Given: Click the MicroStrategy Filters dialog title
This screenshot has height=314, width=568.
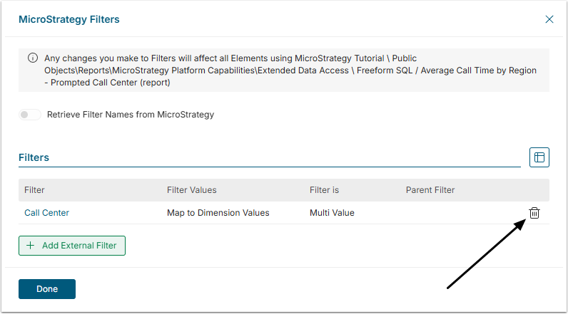Looking at the screenshot, I should click(69, 20).
